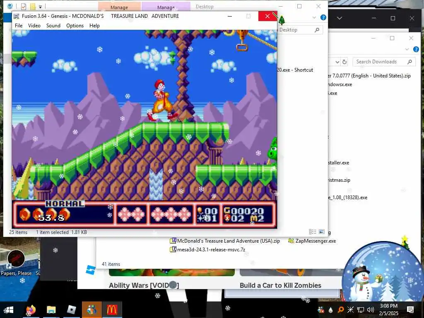Image resolution: width=424 pixels, height=318 pixels.
Task: Select the file ending in staller.exe
Action: click(x=339, y=163)
